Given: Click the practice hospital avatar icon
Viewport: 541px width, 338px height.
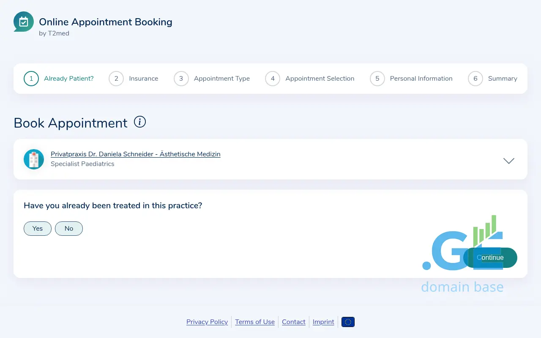Looking at the screenshot, I should (x=34, y=159).
